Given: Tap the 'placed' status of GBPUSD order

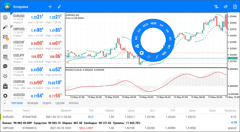Looking at the screenshot, I should 232,128.
